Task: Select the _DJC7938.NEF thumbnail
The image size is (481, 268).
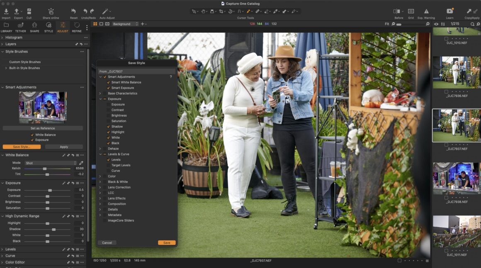Action: [457, 179]
